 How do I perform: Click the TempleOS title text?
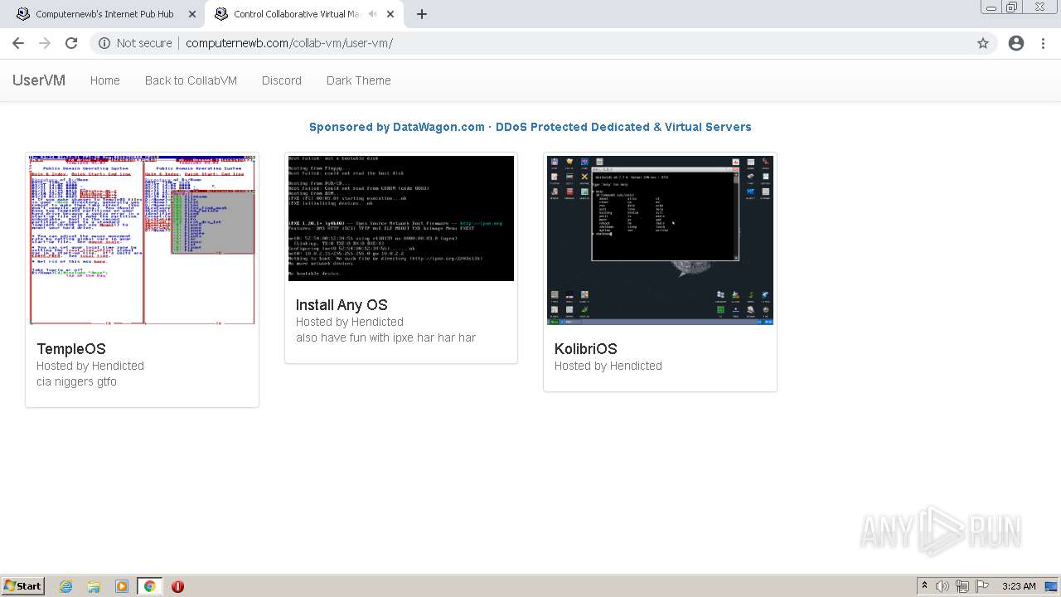71,349
